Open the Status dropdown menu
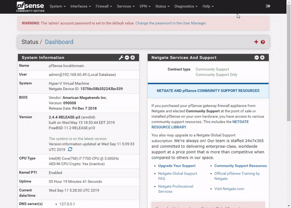 pyautogui.click(x=162, y=6)
